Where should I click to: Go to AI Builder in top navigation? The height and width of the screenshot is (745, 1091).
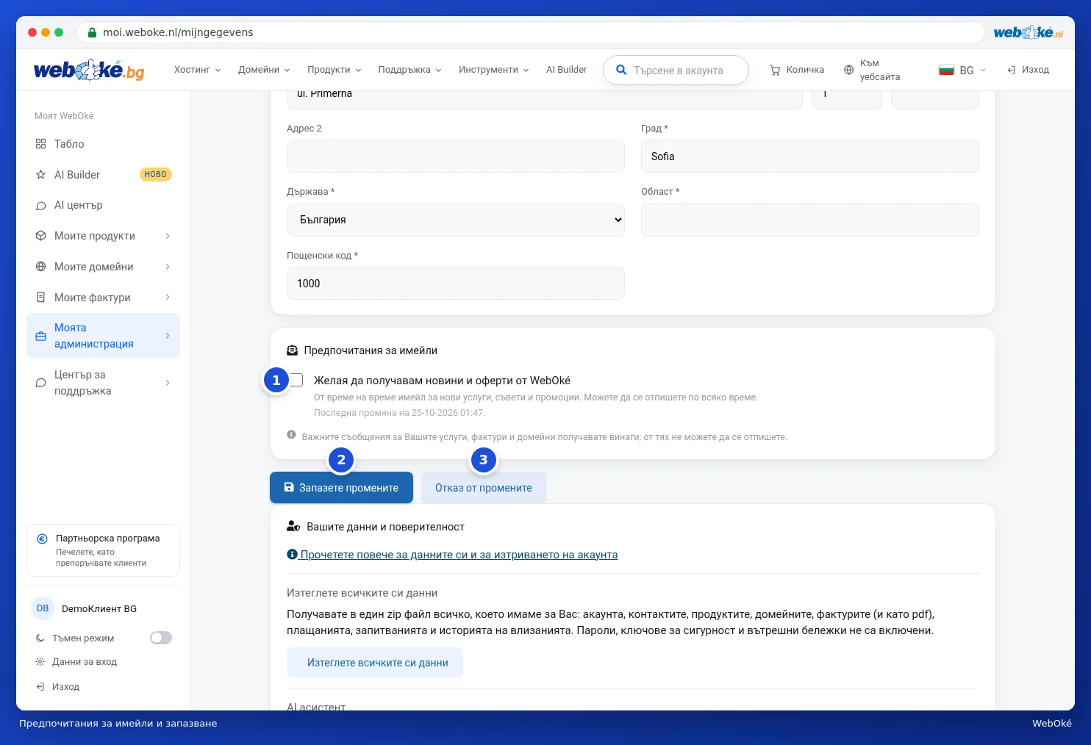coord(566,70)
